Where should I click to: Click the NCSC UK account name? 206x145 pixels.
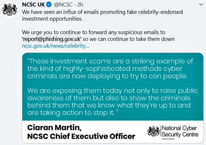point(33,5)
